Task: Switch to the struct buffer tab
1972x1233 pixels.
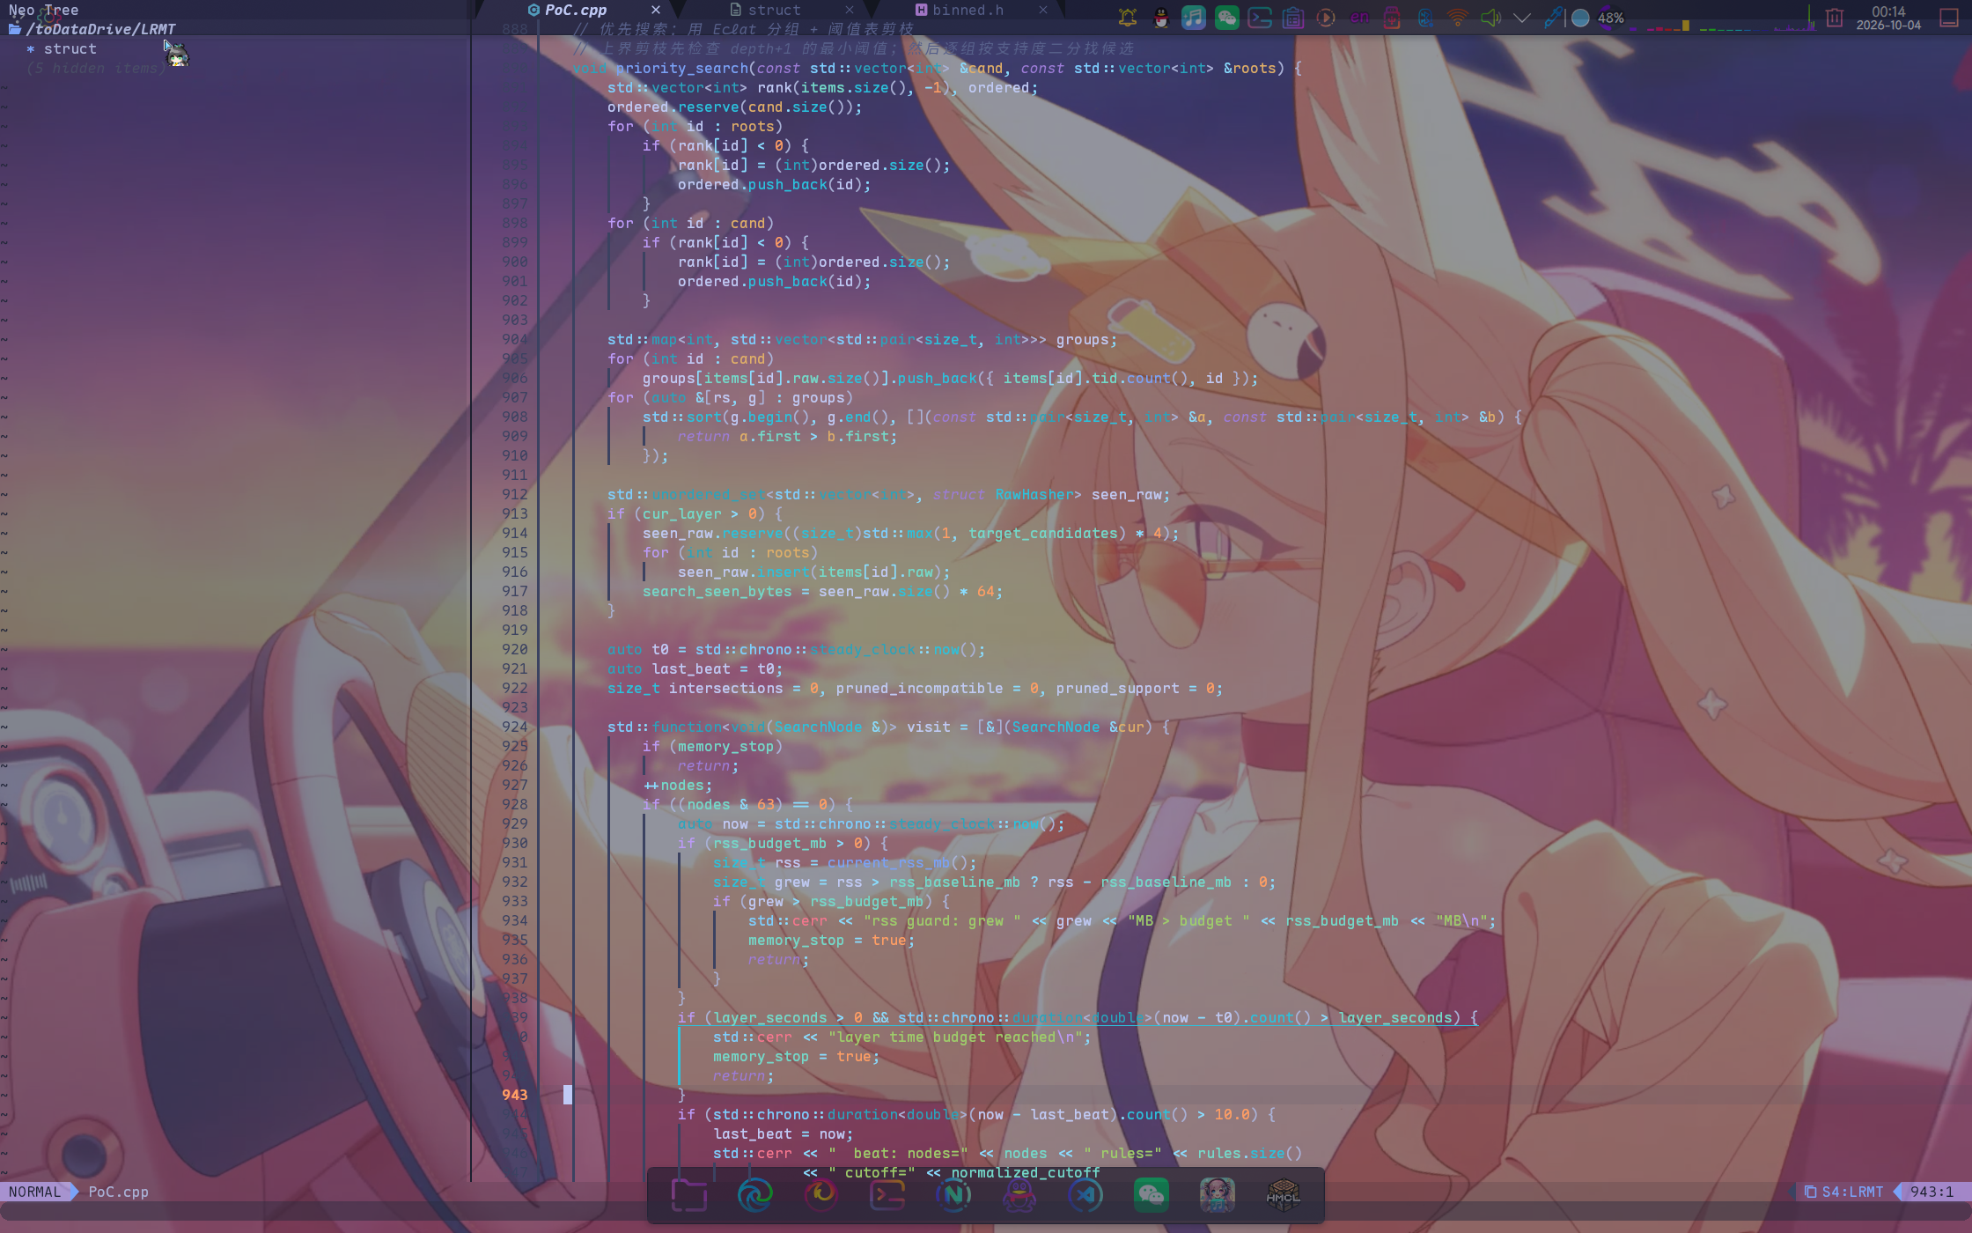Action: [x=774, y=10]
